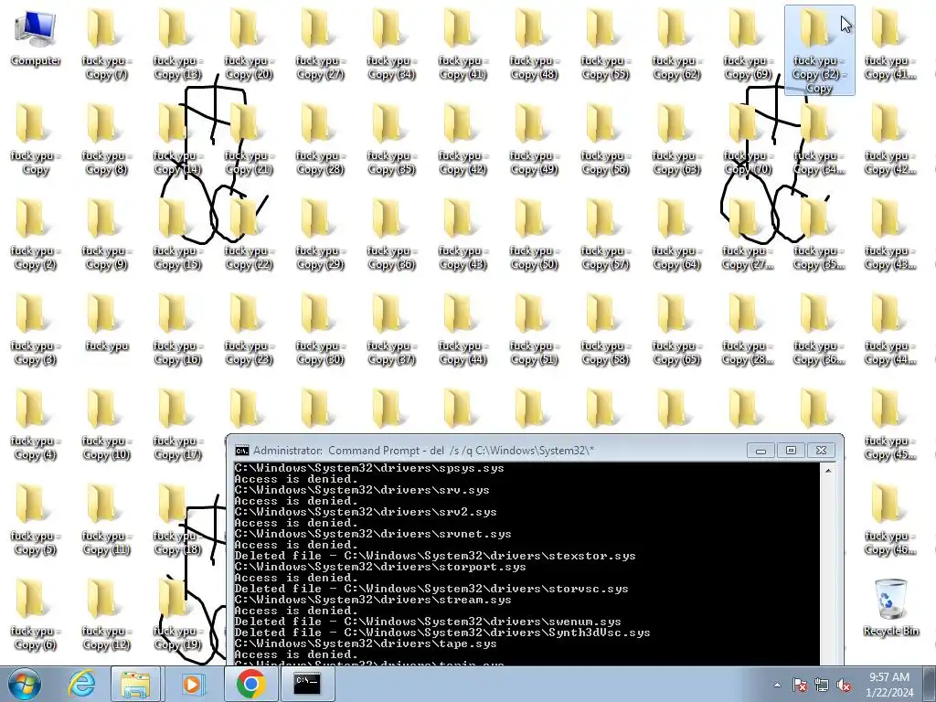Click the Command Prompt taskbar button
This screenshot has width=936, height=702.
point(307,684)
